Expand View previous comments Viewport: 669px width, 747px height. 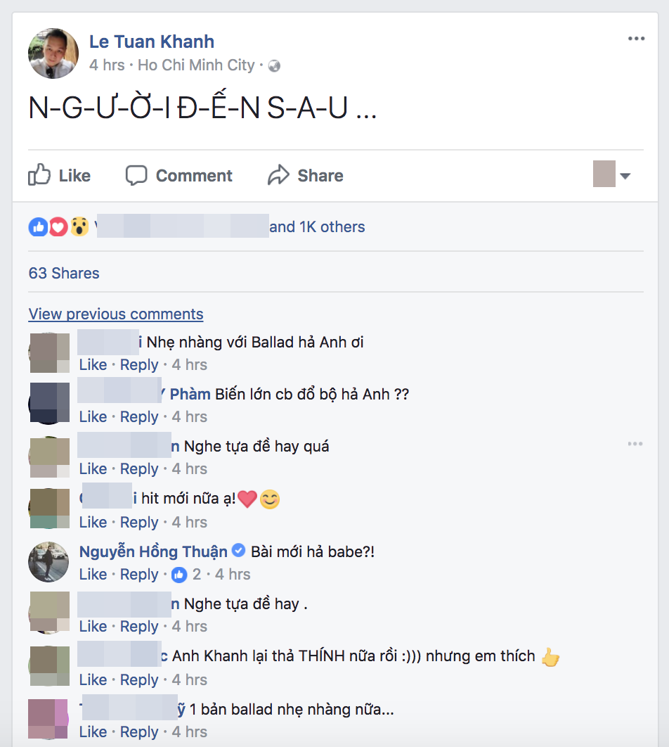point(116,314)
